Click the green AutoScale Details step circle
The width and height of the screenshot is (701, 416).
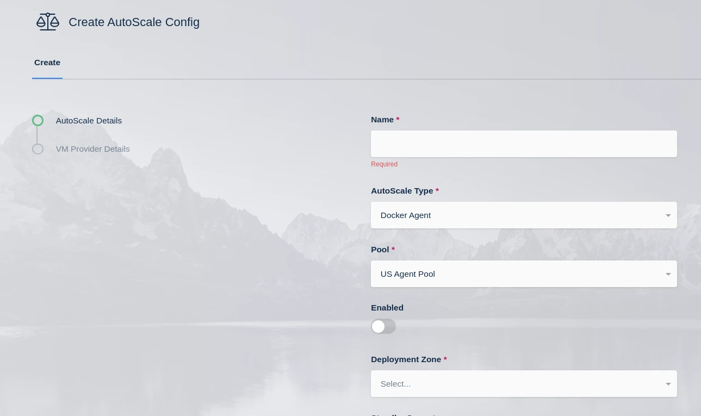[38, 121]
